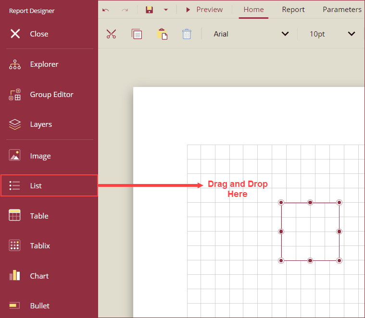Image resolution: width=365 pixels, height=318 pixels.
Task: Switch to the Parameters tab
Action: [342, 10]
